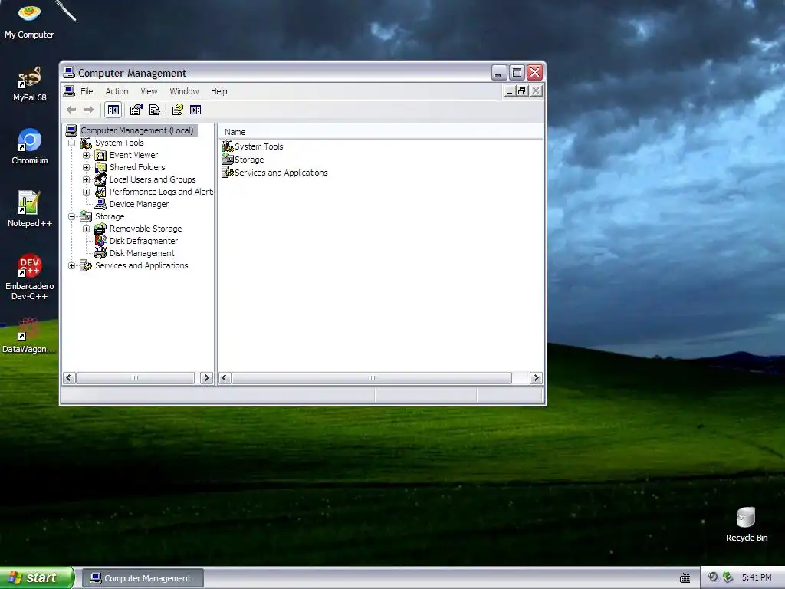The height and width of the screenshot is (589, 785).
Task: Click the console icon left of File menu
Action: [70, 91]
